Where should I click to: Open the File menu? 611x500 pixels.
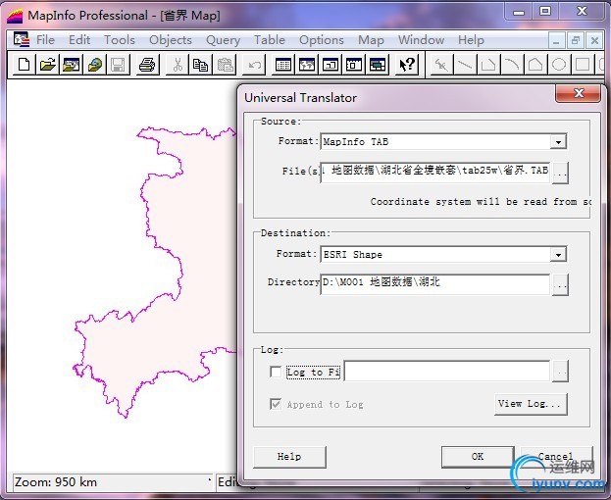coord(45,40)
